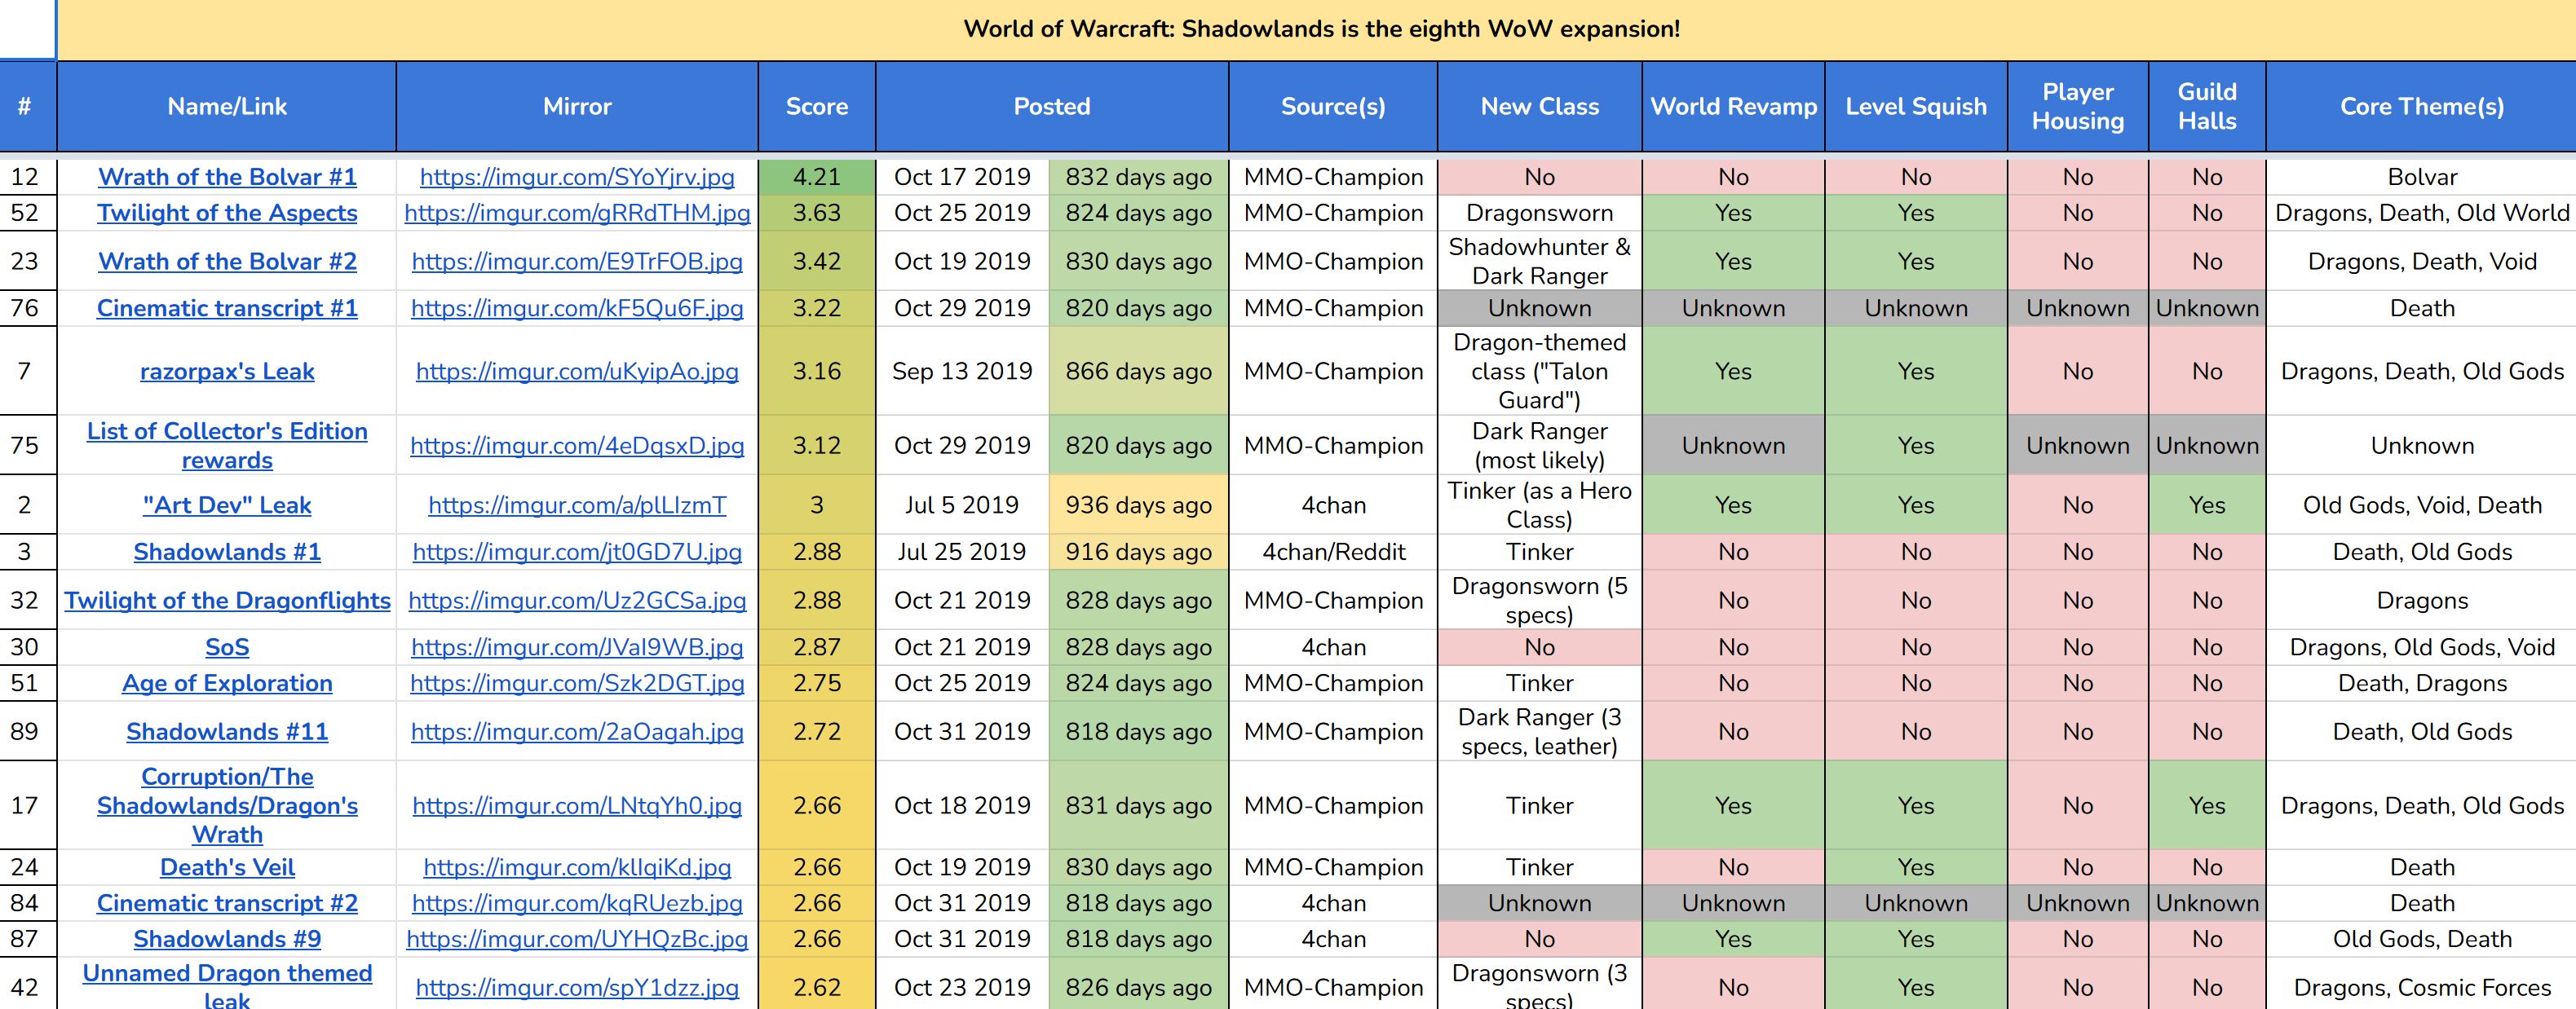
Task: Open the Wrath of the Bolvar #1 link
Action: click(x=227, y=177)
